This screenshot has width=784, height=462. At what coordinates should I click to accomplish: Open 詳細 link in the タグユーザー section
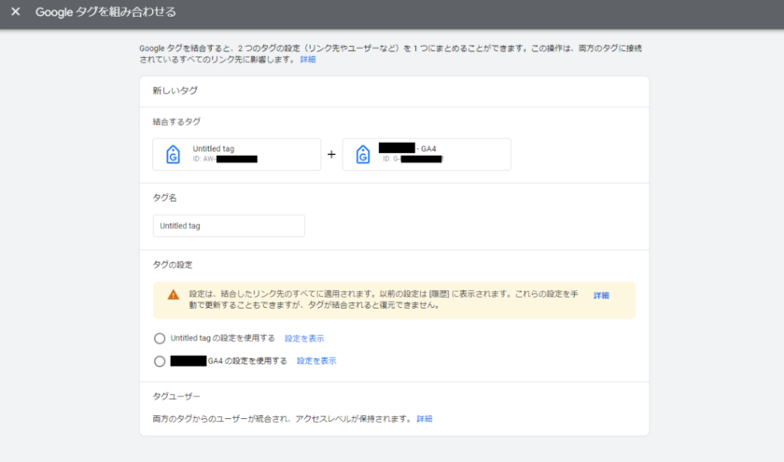(x=425, y=419)
